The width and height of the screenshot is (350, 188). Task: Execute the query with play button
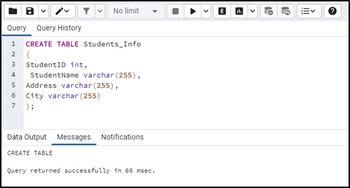(x=193, y=11)
